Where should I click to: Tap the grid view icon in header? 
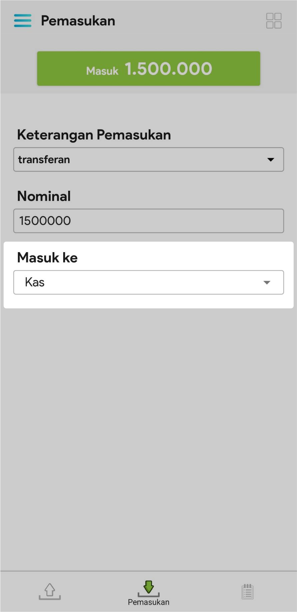click(x=274, y=21)
